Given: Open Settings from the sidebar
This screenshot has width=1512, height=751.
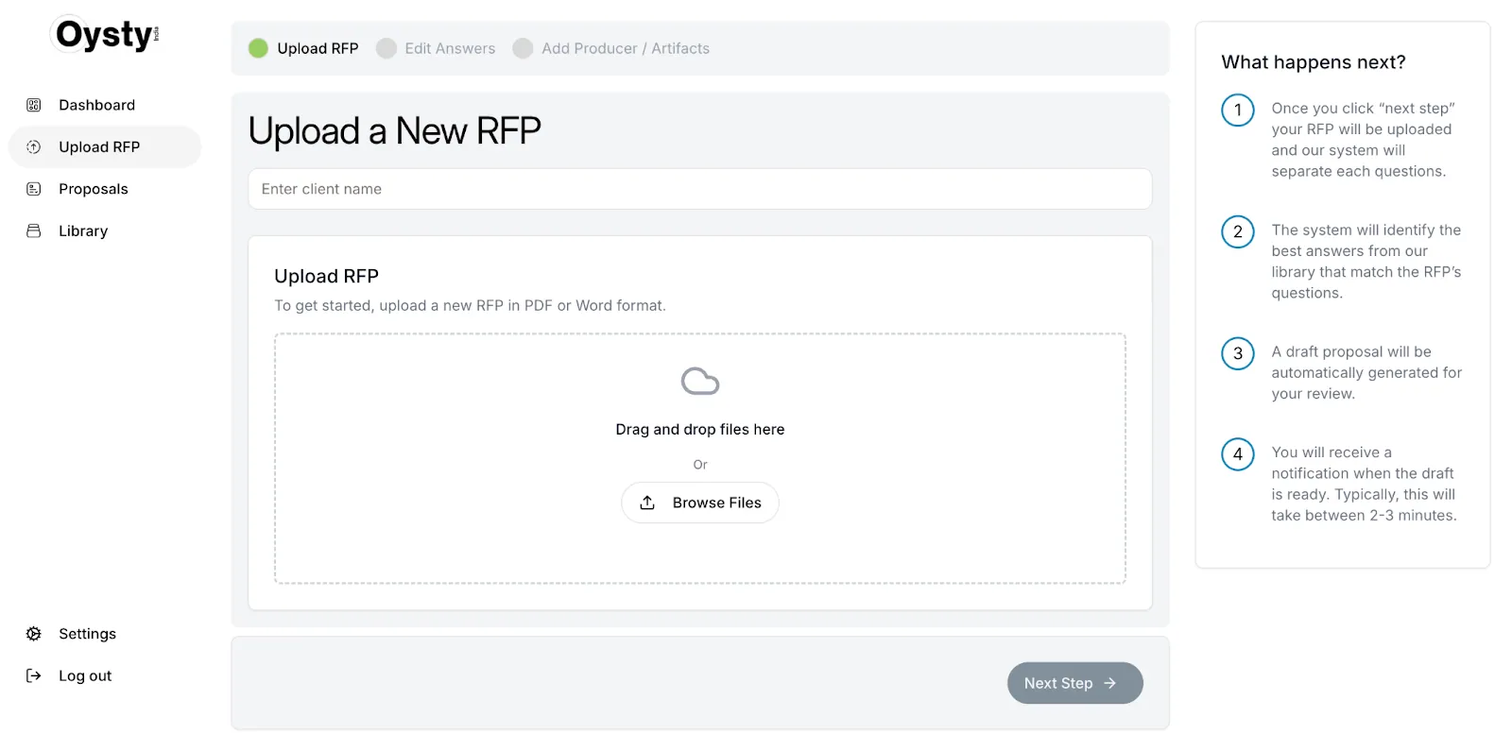Looking at the screenshot, I should 105,634.
